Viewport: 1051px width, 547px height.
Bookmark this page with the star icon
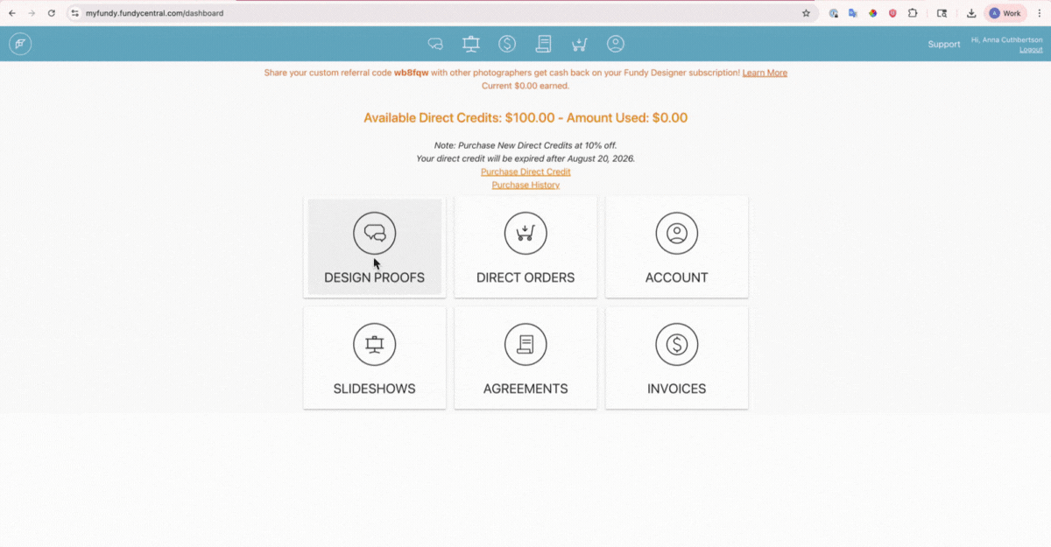point(806,13)
